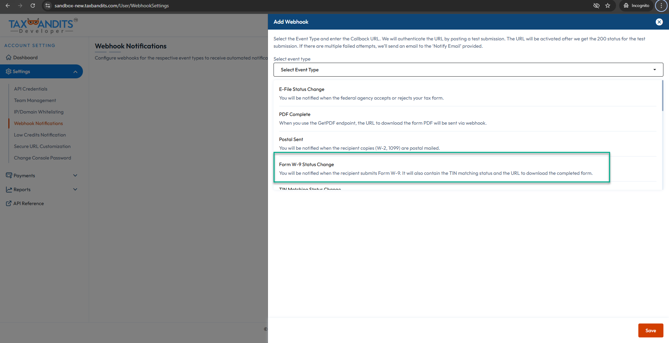The height and width of the screenshot is (343, 669).
Task: Click the Add Webhook panel title
Action: [x=291, y=22]
